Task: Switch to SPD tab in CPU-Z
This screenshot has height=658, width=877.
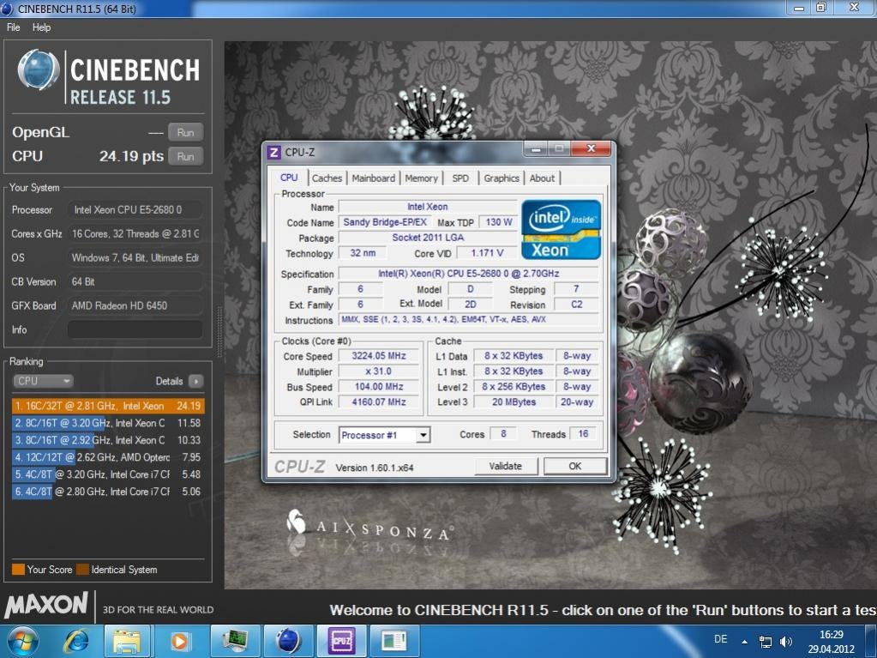Action: pyautogui.click(x=460, y=178)
